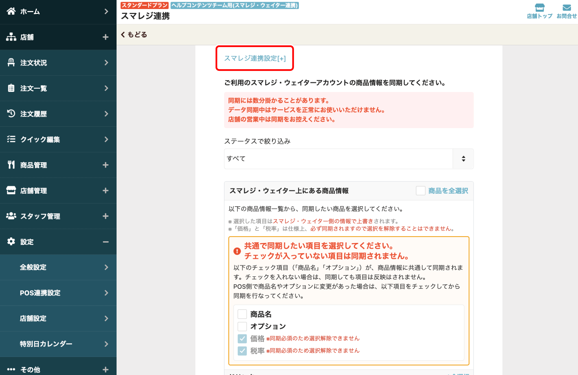
Task: Click the その他 three-dots icon
Action: (x=11, y=369)
